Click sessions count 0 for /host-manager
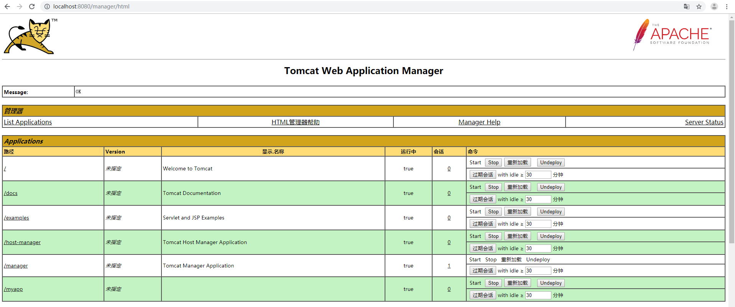735x307 pixels. (x=449, y=242)
